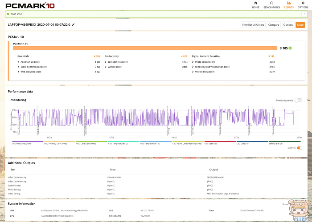This screenshot has height=222, width=312.
Task: Click View Result Online button
Action: click(x=253, y=25)
